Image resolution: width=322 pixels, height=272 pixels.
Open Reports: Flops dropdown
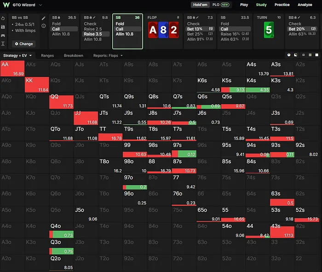108,55
